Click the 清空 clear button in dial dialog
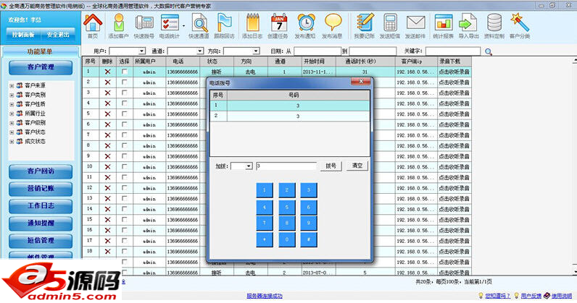Viewport: 577px width, 303px height. (357, 166)
